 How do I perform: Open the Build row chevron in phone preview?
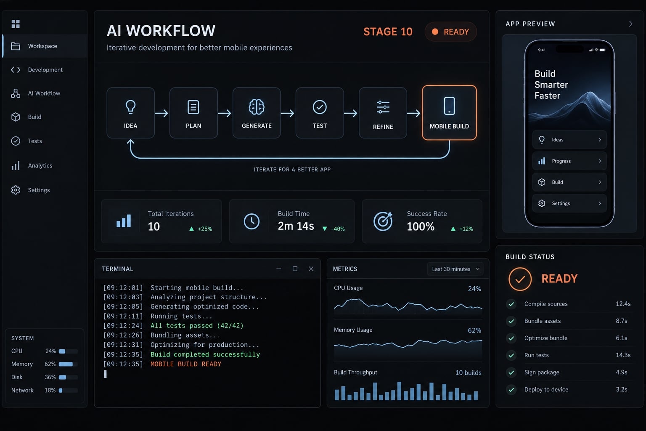(x=600, y=182)
